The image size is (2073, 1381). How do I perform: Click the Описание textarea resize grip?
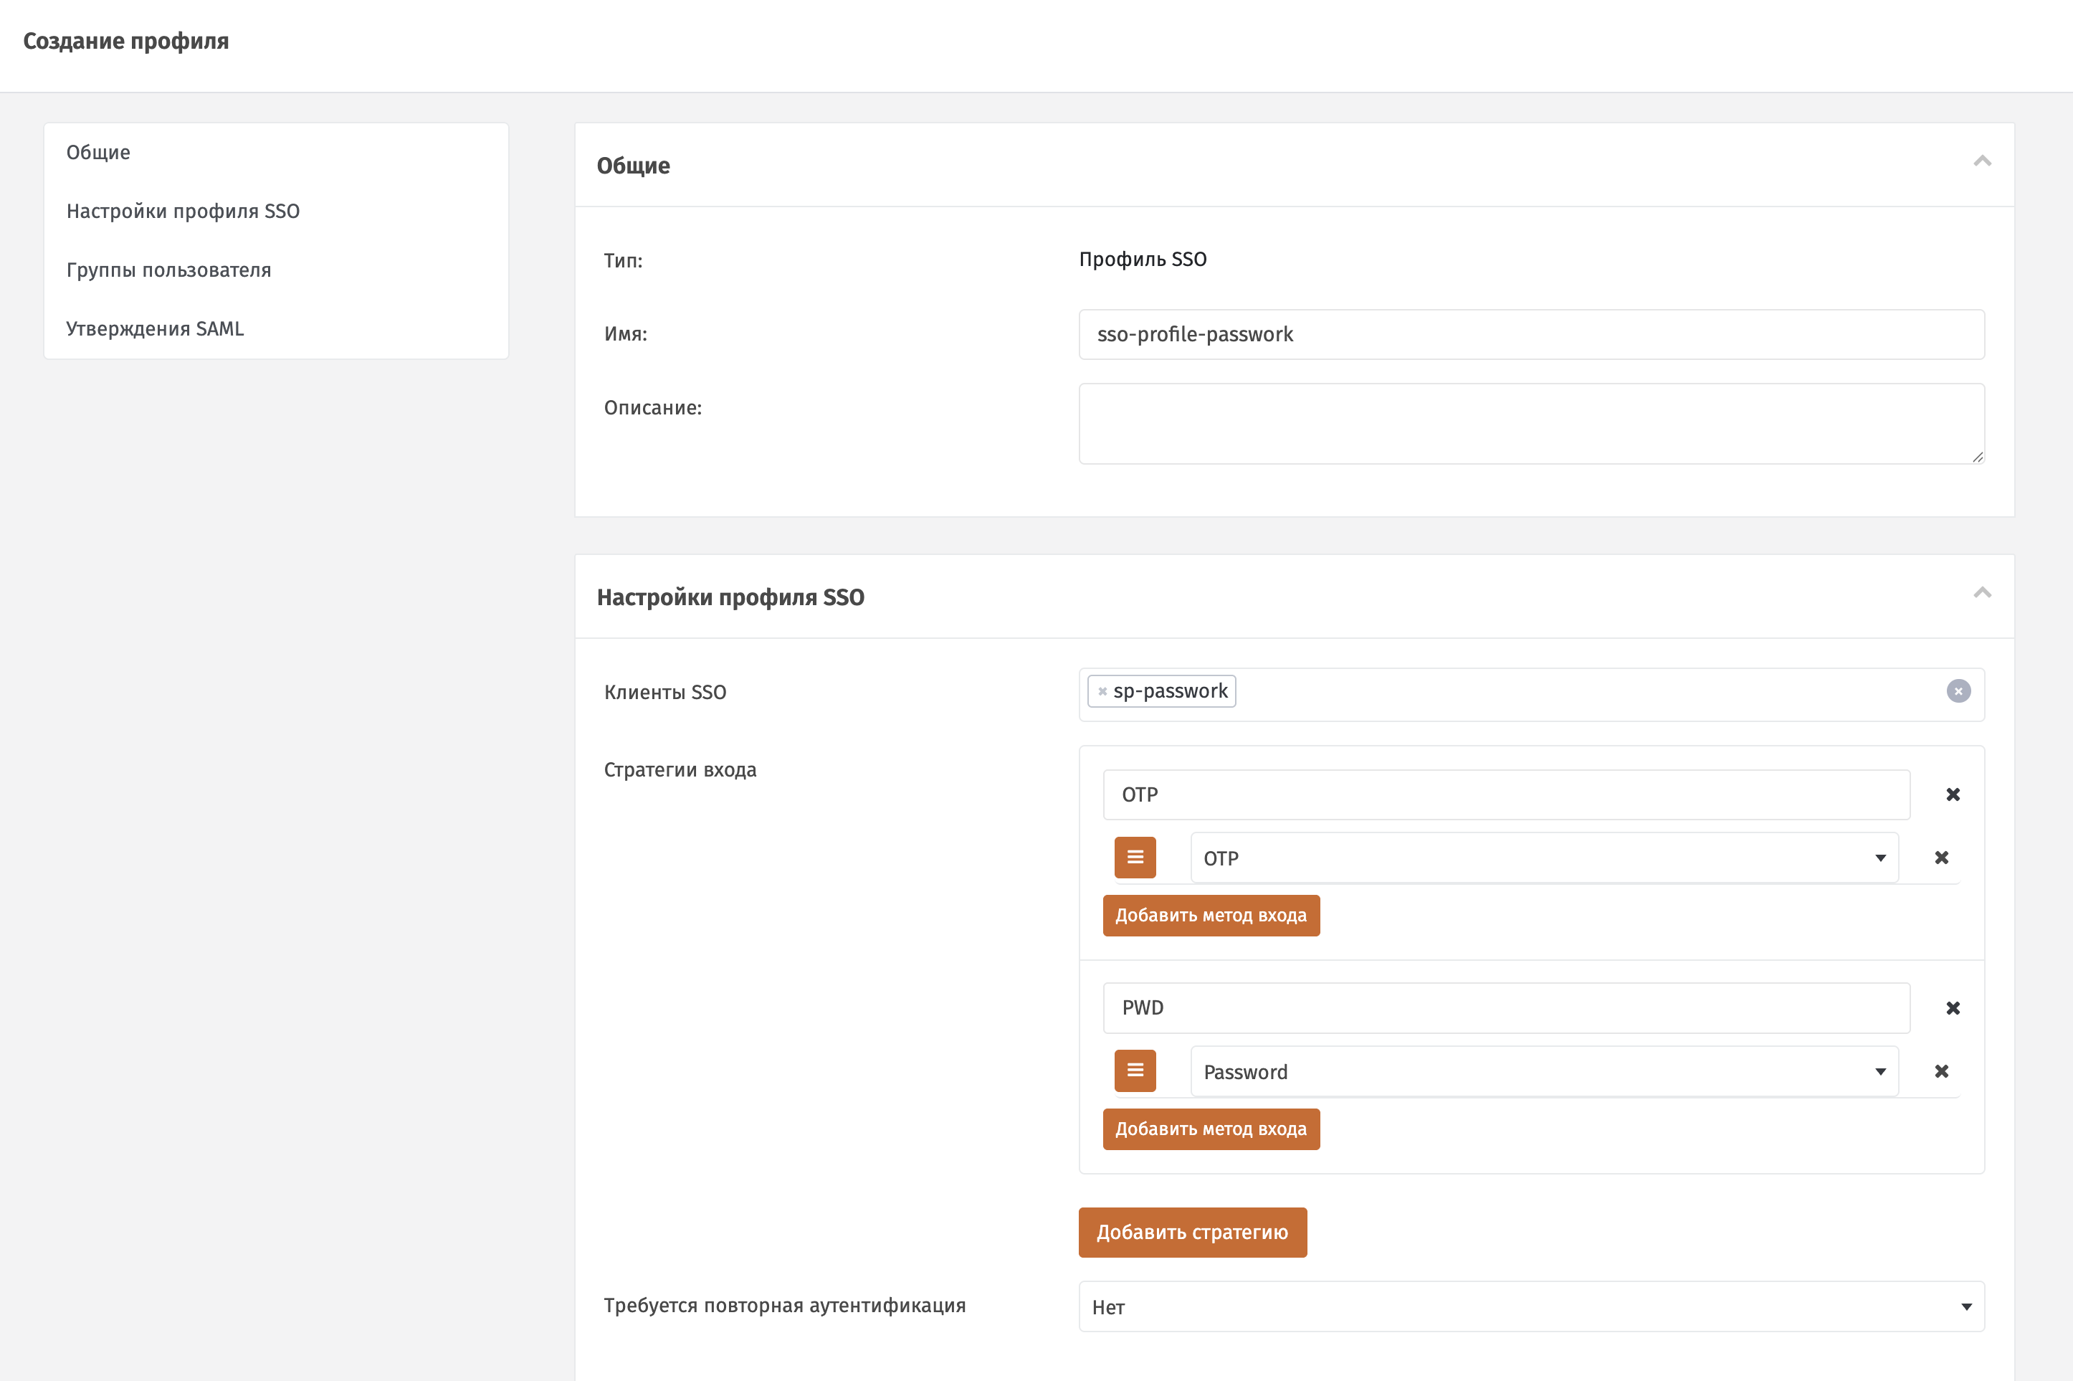[x=1976, y=456]
